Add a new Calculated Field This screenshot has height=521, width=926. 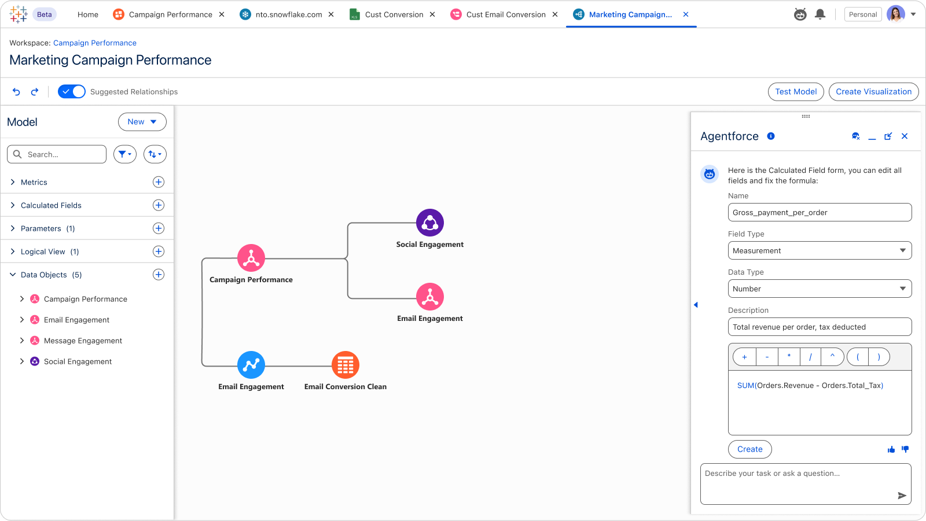point(159,205)
